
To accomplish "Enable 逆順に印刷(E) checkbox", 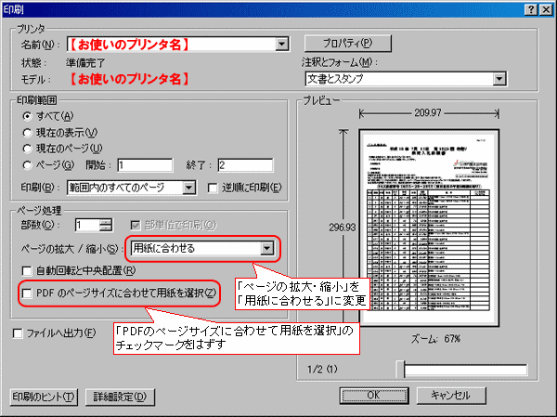I will 213,188.
